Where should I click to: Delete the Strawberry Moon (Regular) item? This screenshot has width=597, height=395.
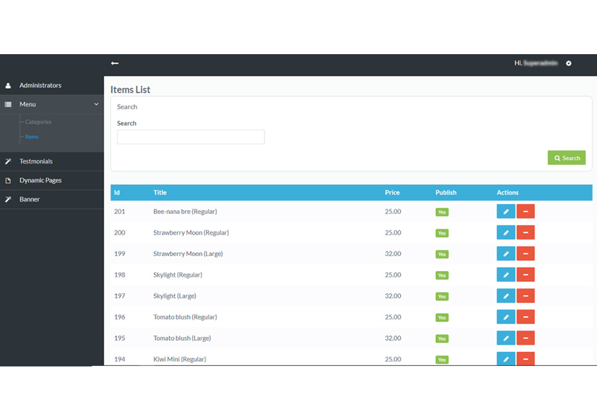pos(525,233)
